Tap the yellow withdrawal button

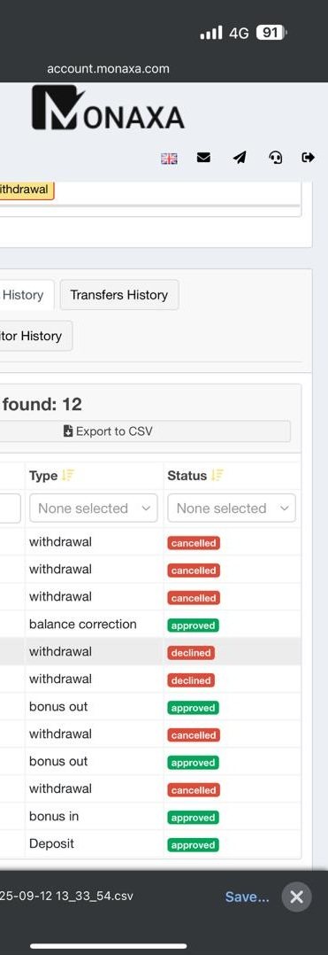(27, 190)
